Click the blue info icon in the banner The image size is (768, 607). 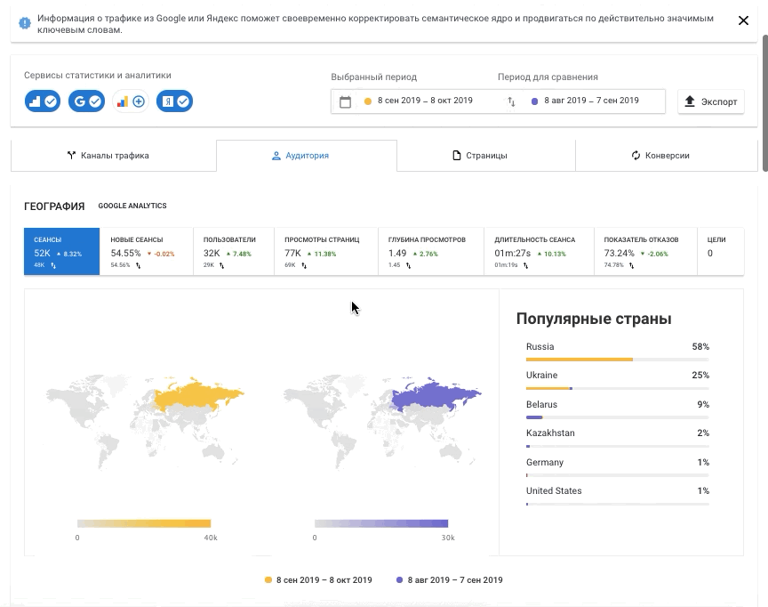tap(25, 23)
